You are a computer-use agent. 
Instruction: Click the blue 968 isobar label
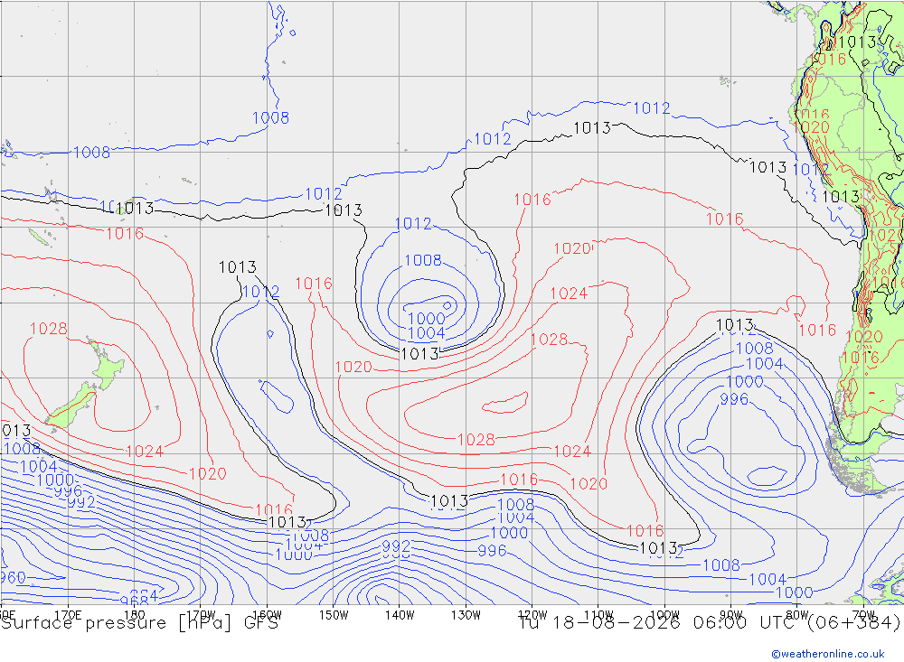click(x=134, y=601)
